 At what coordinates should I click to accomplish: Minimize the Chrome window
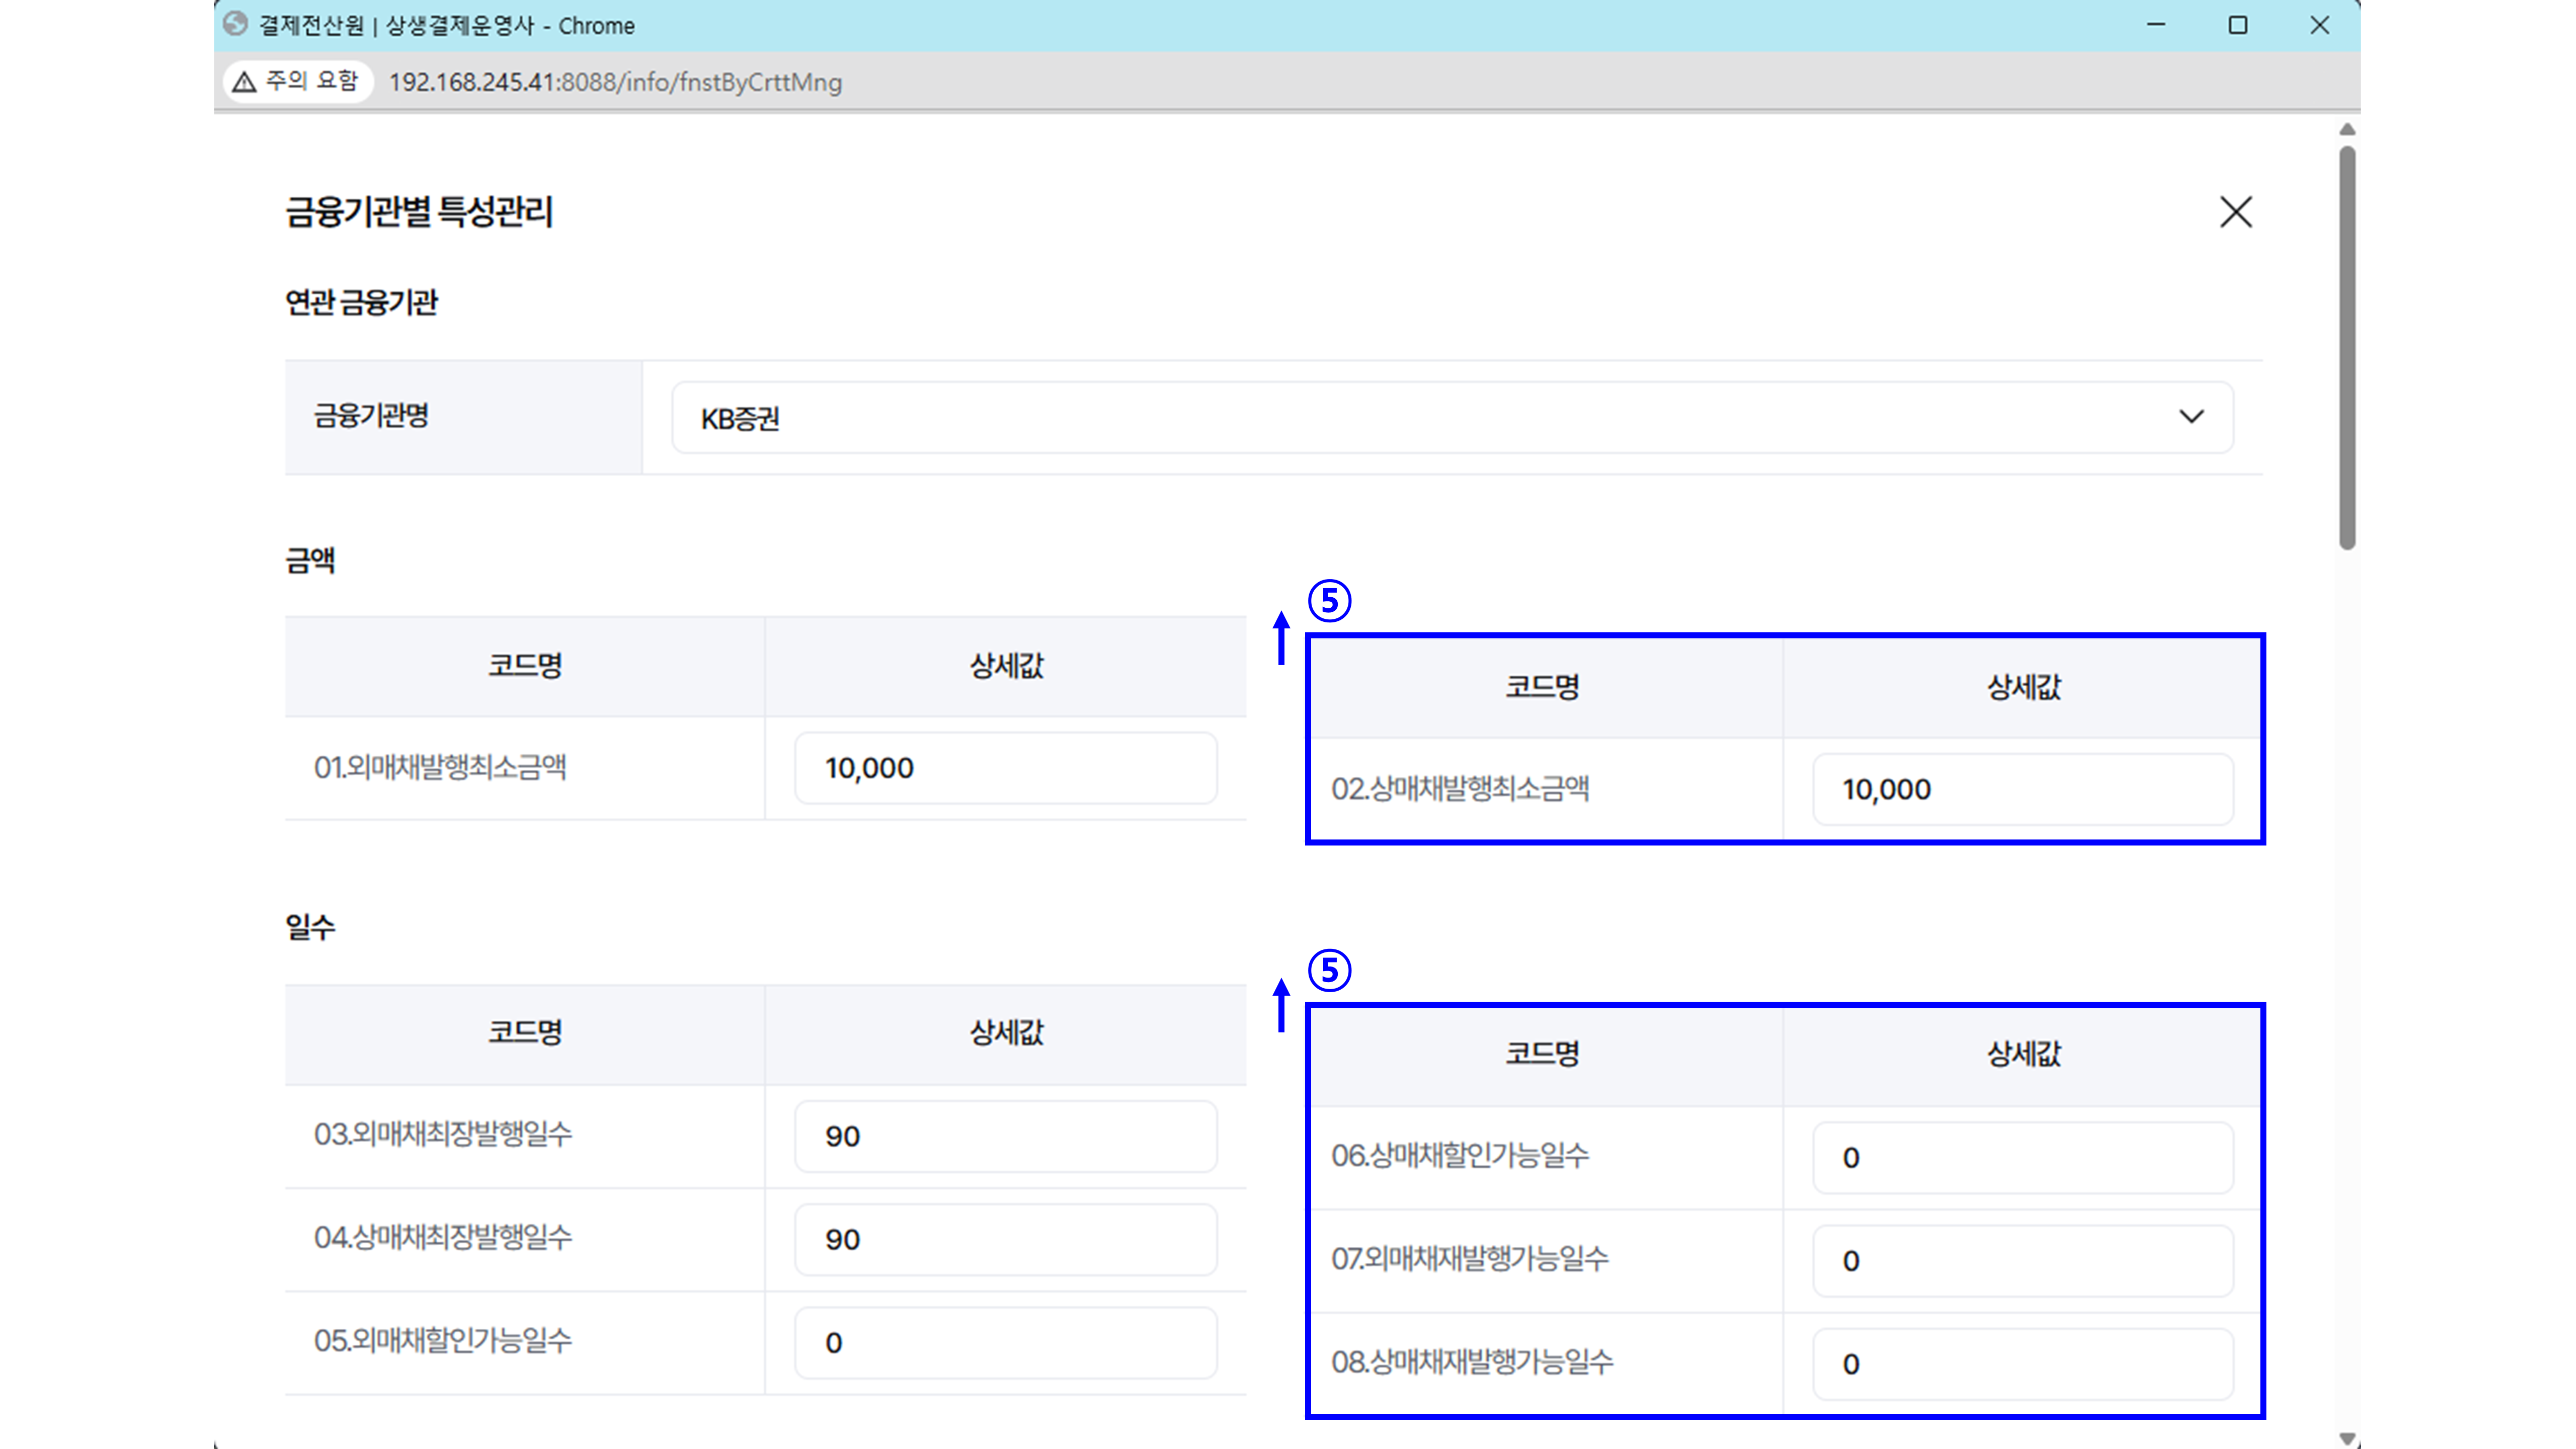[2156, 25]
